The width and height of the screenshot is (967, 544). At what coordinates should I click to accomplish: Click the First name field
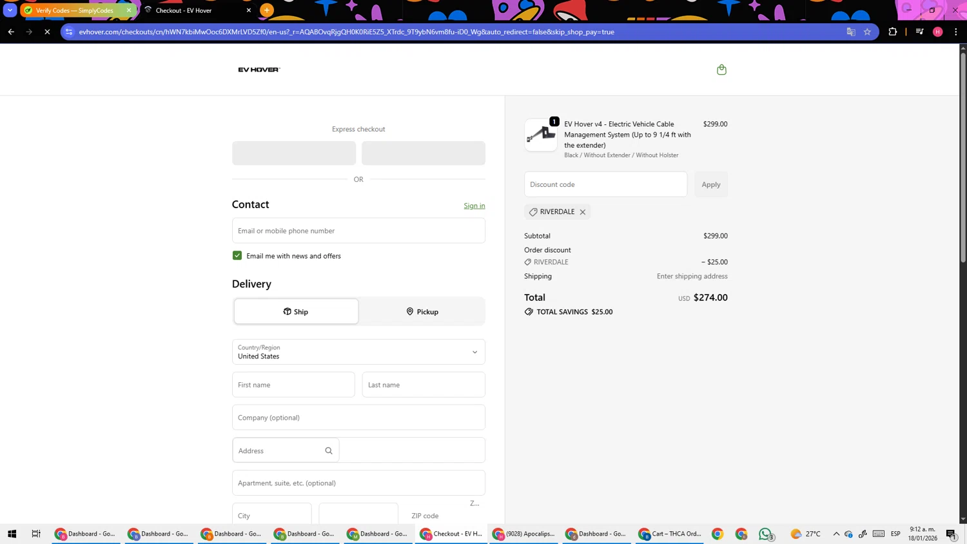(293, 385)
